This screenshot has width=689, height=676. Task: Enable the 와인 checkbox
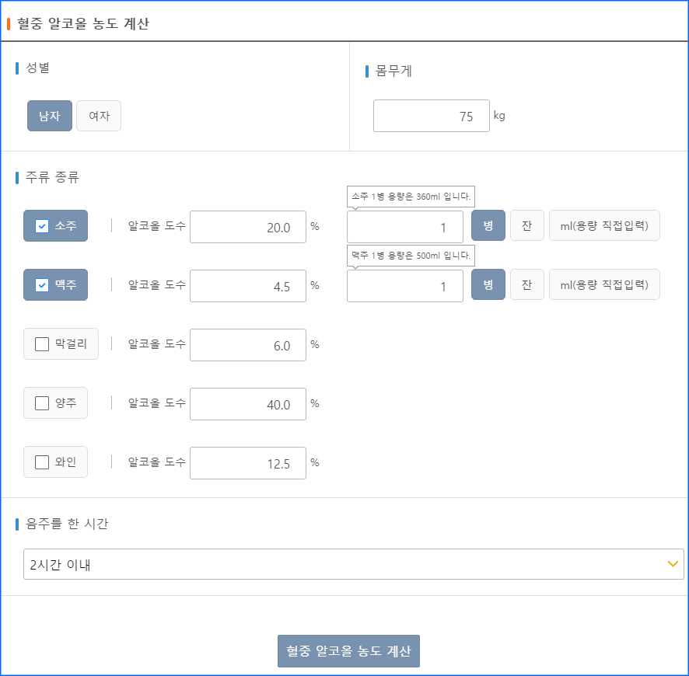[x=42, y=462]
